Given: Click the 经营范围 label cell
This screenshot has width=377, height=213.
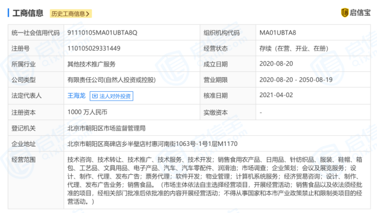Looking at the screenshot, I should coord(36,180).
